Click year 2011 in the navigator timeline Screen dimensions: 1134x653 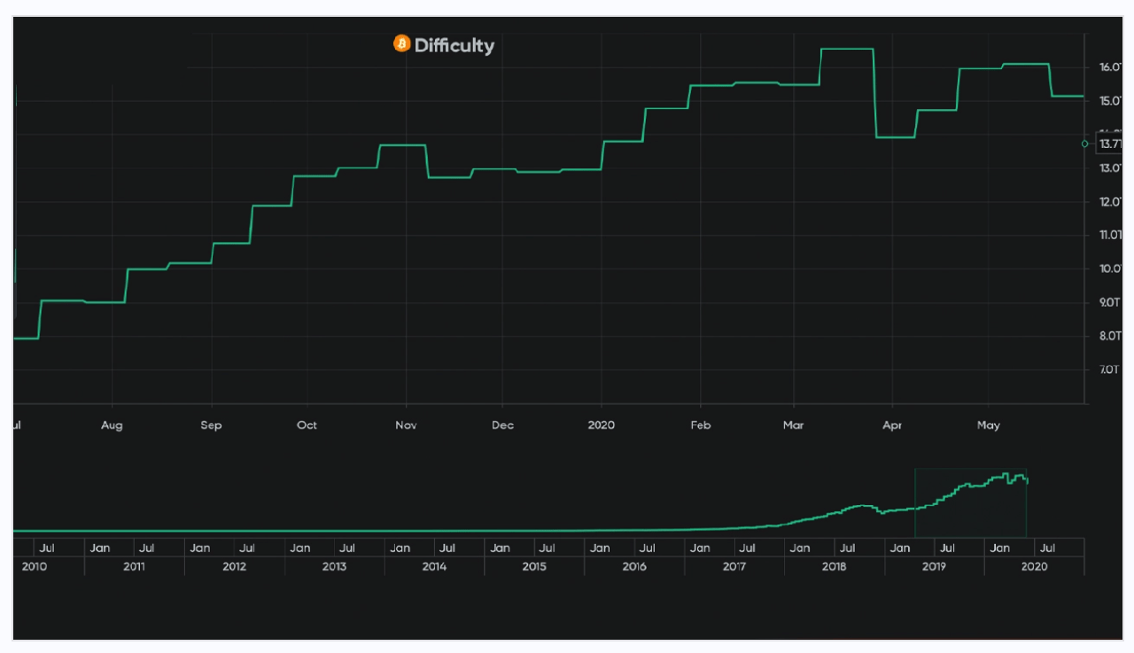[x=134, y=566]
